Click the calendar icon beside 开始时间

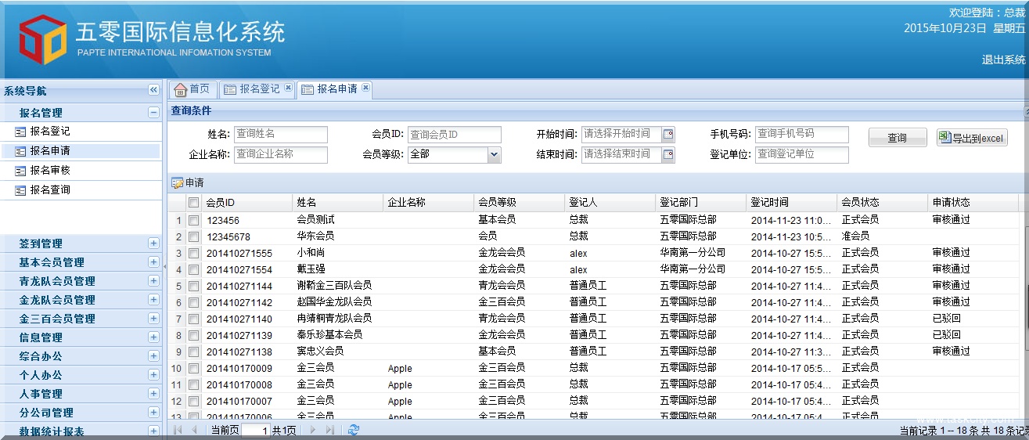click(x=667, y=135)
